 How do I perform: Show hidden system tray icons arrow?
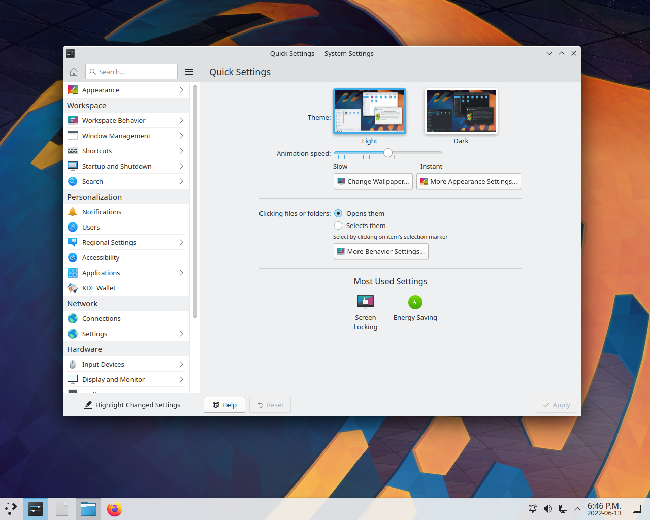click(577, 509)
